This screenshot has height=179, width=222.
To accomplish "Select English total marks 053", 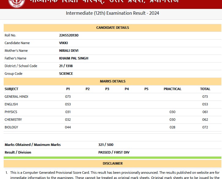I will 205,104.
